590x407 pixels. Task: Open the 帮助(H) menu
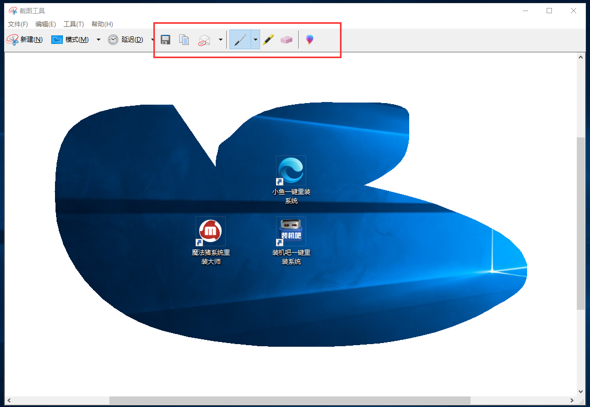(102, 24)
